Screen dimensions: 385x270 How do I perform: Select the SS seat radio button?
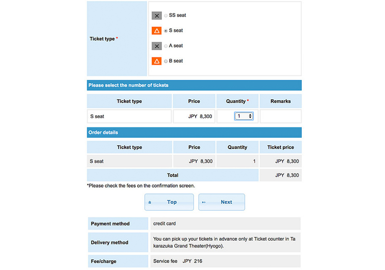click(x=166, y=16)
